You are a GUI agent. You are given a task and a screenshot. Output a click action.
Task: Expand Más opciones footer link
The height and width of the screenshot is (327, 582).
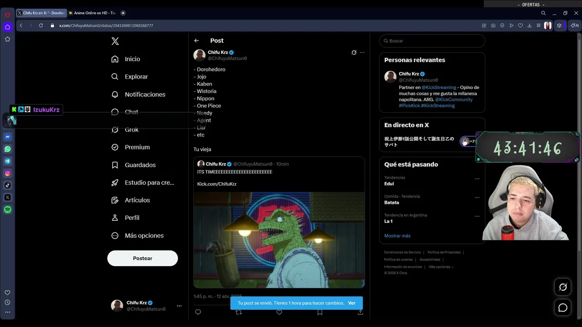pyautogui.click(x=441, y=267)
